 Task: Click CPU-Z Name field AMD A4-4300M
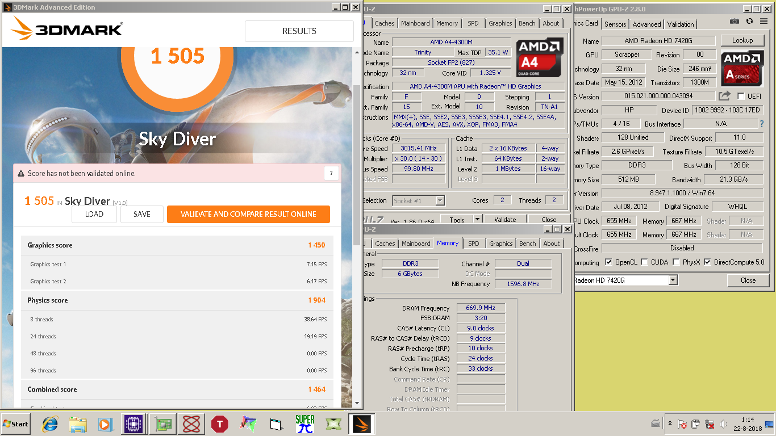pos(451,42)
